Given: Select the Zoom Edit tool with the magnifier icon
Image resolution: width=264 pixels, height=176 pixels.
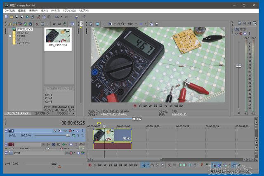Looking at the screenshot, I should click(x=163, y=165).
